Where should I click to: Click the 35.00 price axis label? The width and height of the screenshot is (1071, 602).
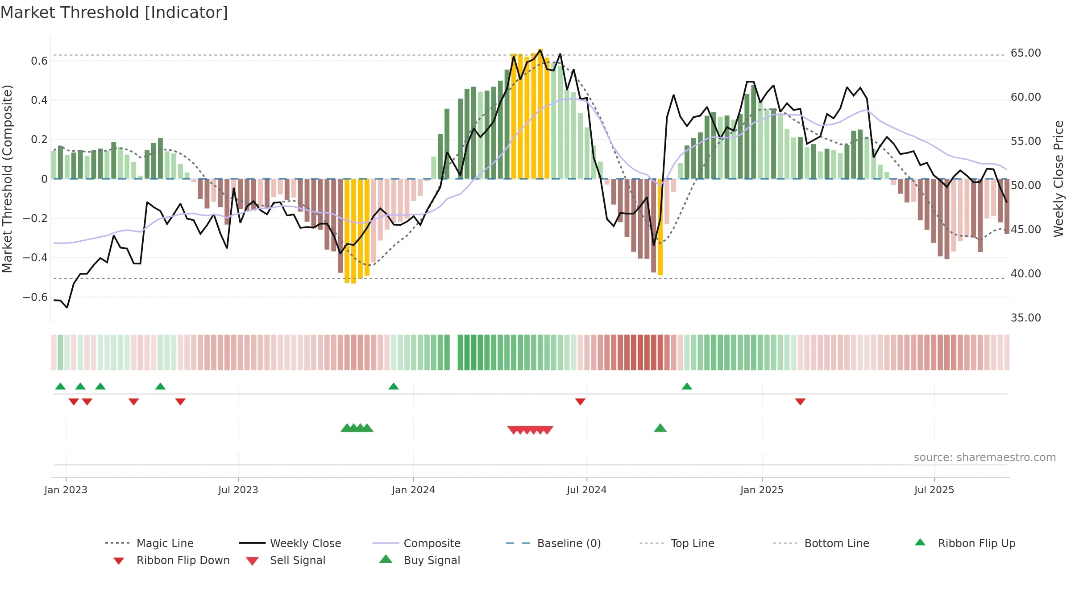click(1025, 318)
